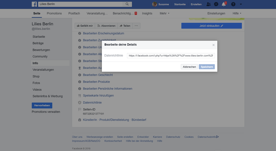Click Bürobedarf category link
276x151 pixels.
(x=139, y=120)
